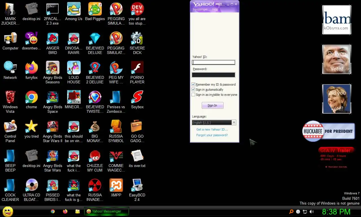Select the Bad Piggies desktop icon
The height and width of the screenshot is (217, 361).
point(95,9)
